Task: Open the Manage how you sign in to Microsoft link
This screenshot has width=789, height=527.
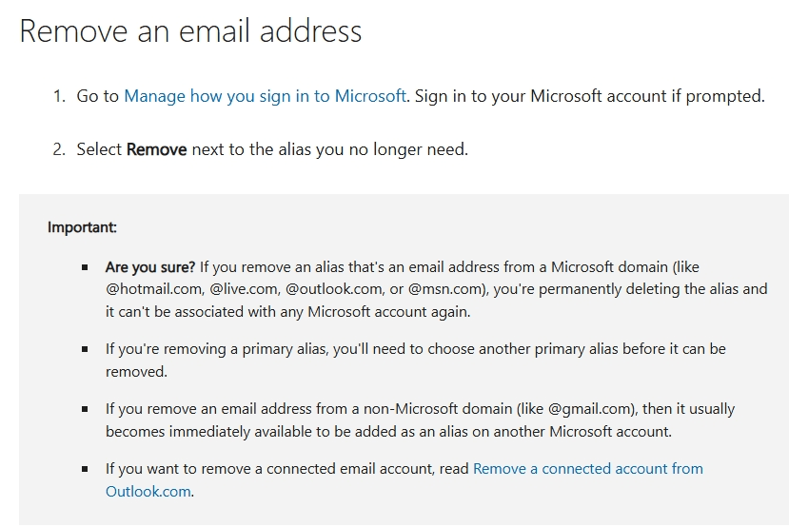Action: pyautogui.click(x=265, y=96)
